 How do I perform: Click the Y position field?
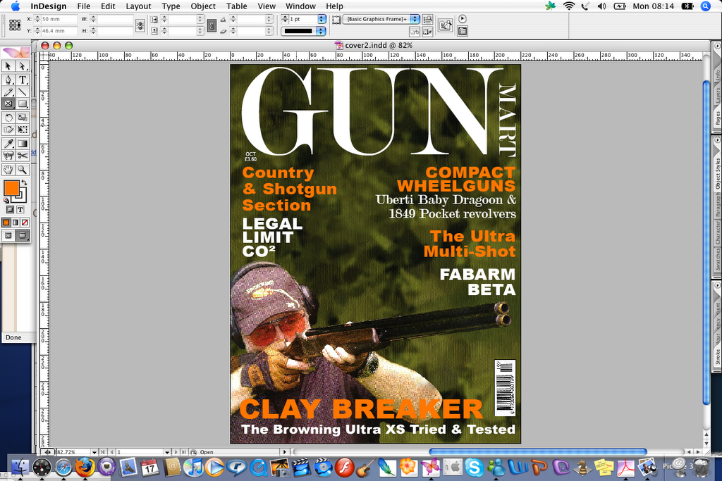pyautogui.click(x=59, y=31)
